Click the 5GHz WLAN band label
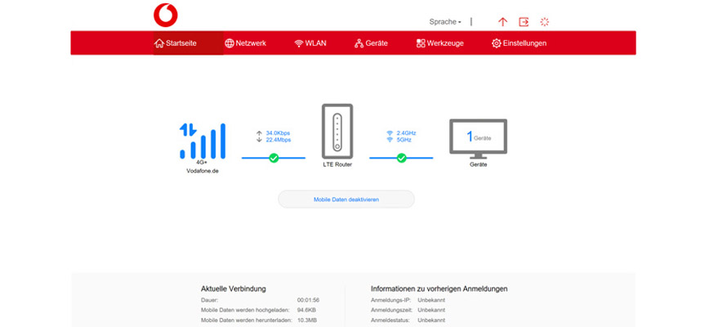This screenshot has width=718, height=327. [x=404, y=140]
